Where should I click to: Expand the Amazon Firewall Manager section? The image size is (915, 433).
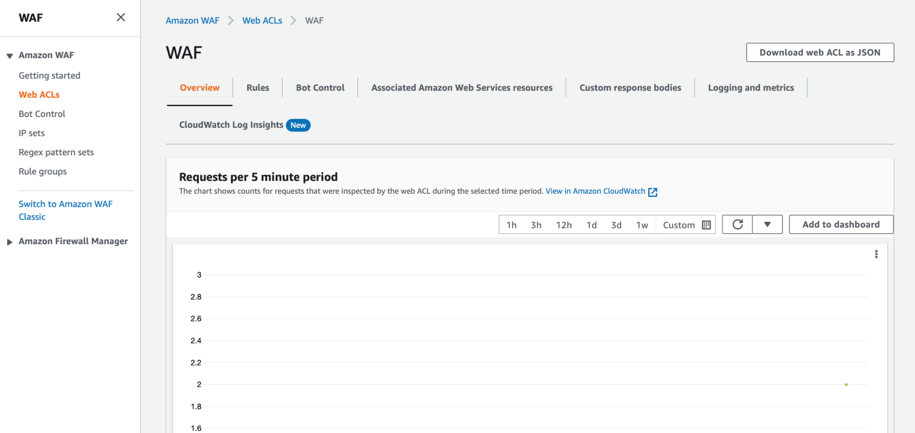click(x=10, y=242)
